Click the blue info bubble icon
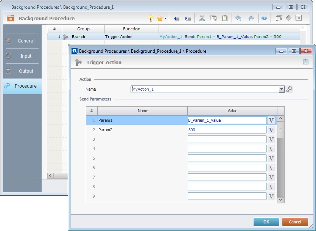 coord(264,18)
